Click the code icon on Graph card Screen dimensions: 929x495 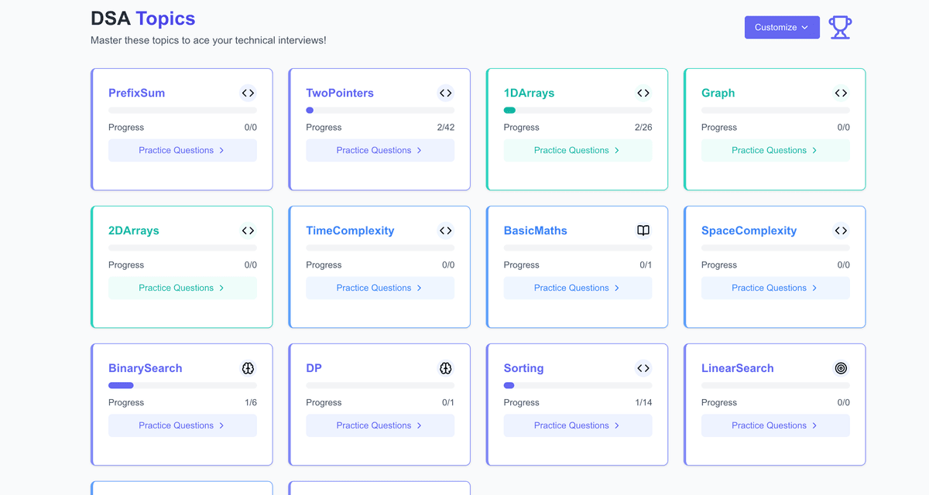841,93
